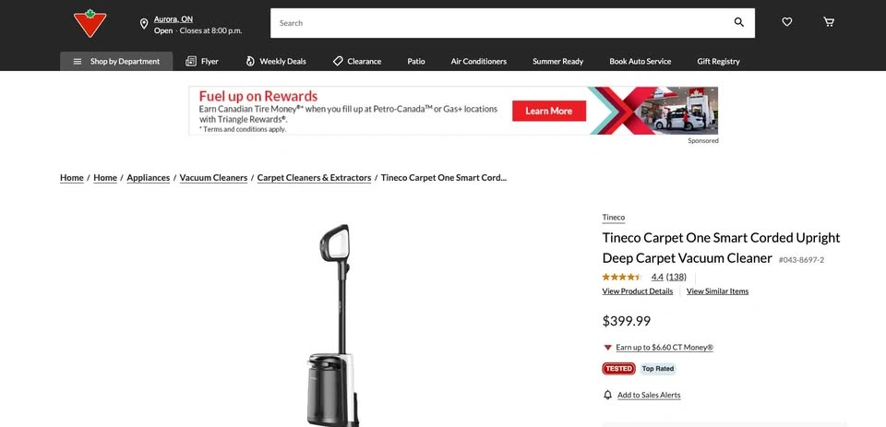Click the Learn More banner button

pyautogui.click(x=548, y=111)
